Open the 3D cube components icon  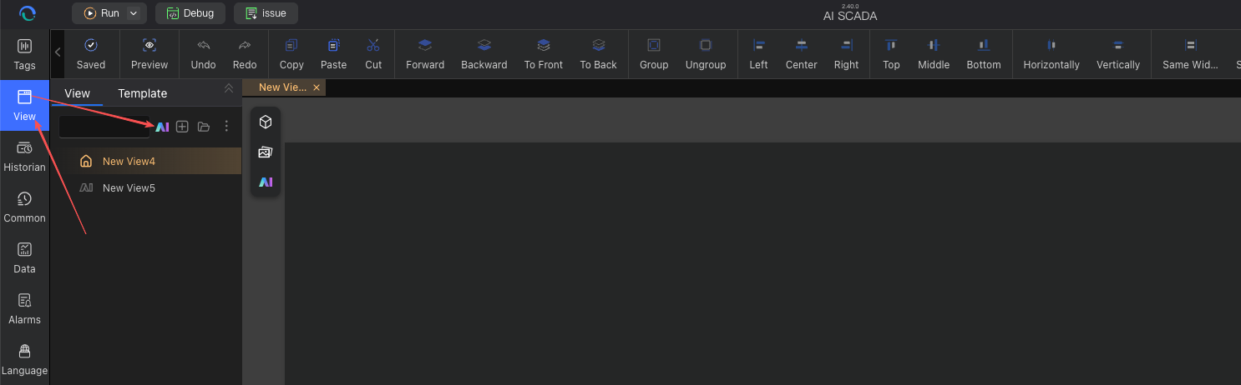(x=266, y=122)
